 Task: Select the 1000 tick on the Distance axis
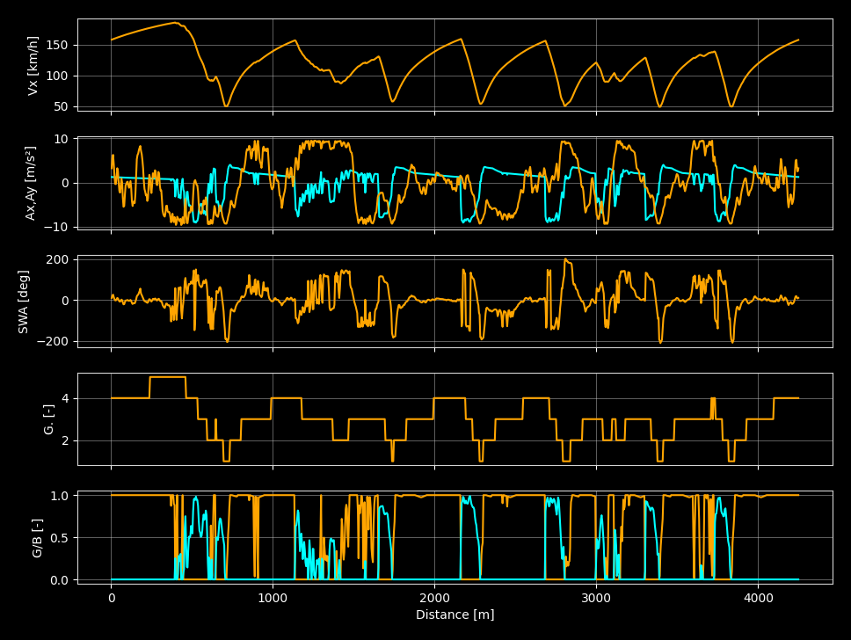[x=273, y=598]
